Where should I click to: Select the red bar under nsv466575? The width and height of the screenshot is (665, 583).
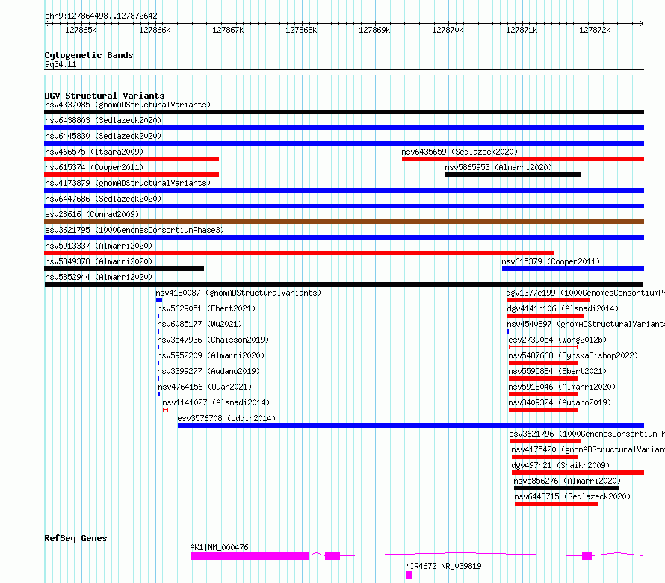(x=132, y=159)
